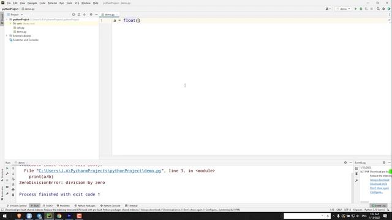This screenshot has width=392, height=220.
Task: Open the user account icon in the toolbar
Action: point(328,9)
